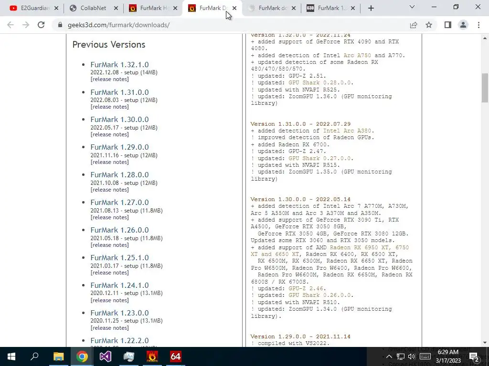Open browser side panel

point(448,25)
